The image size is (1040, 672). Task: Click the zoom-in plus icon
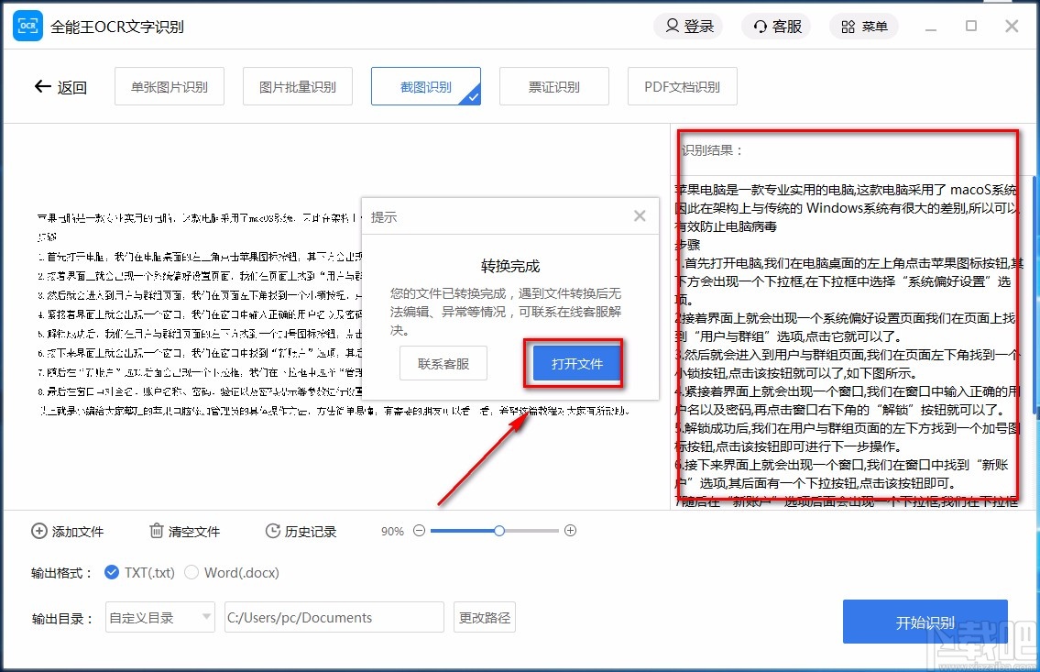570,531
